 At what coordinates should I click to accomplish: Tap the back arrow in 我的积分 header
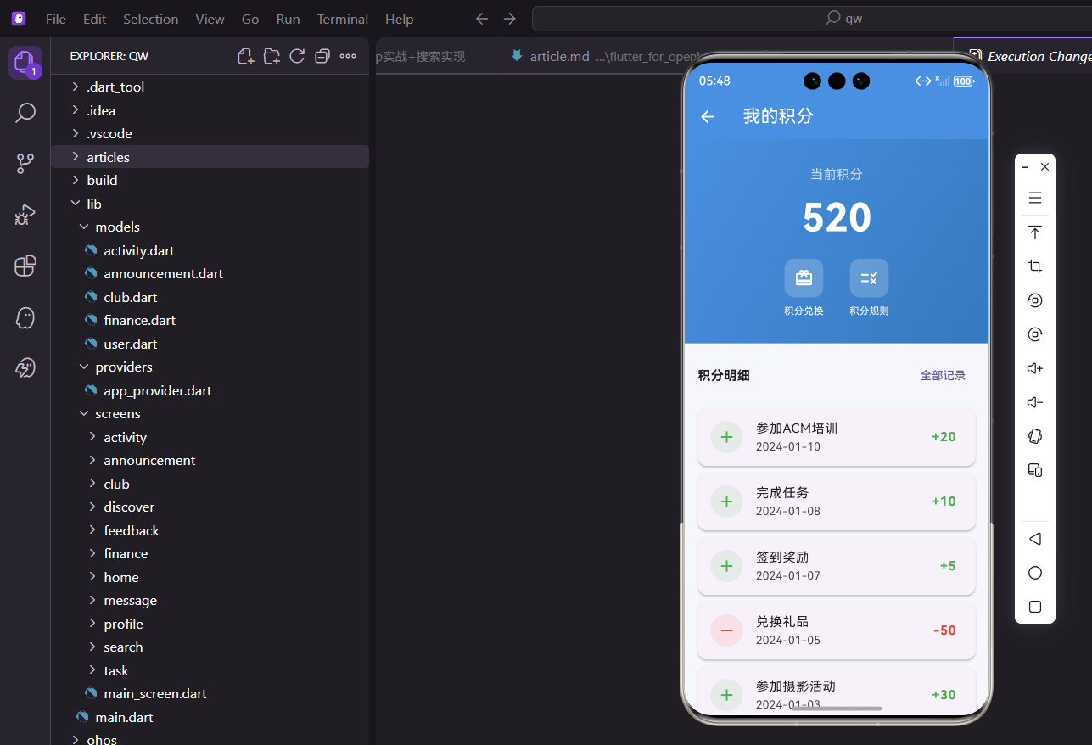(x=708, y=116)
